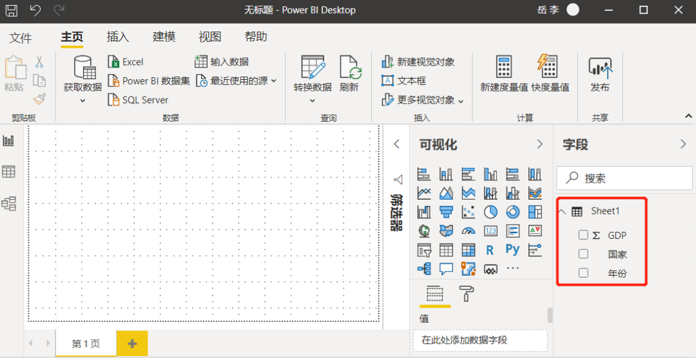Open the 获取数据 dropdown arrow
Viewport: 696px width, 358px height.
click(x=82, y=100)
